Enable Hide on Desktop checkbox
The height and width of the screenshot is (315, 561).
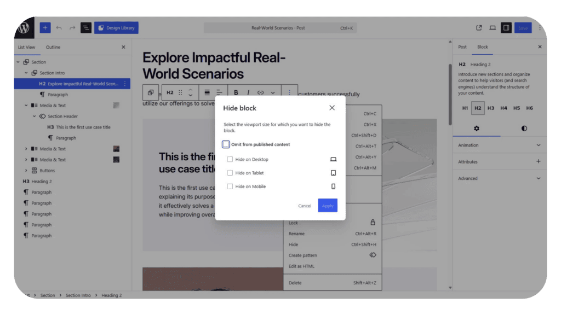[x=230, y=159]
